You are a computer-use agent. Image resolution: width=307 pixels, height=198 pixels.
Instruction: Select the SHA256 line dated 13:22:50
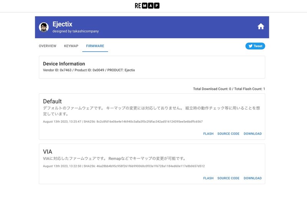pos(124,166)
